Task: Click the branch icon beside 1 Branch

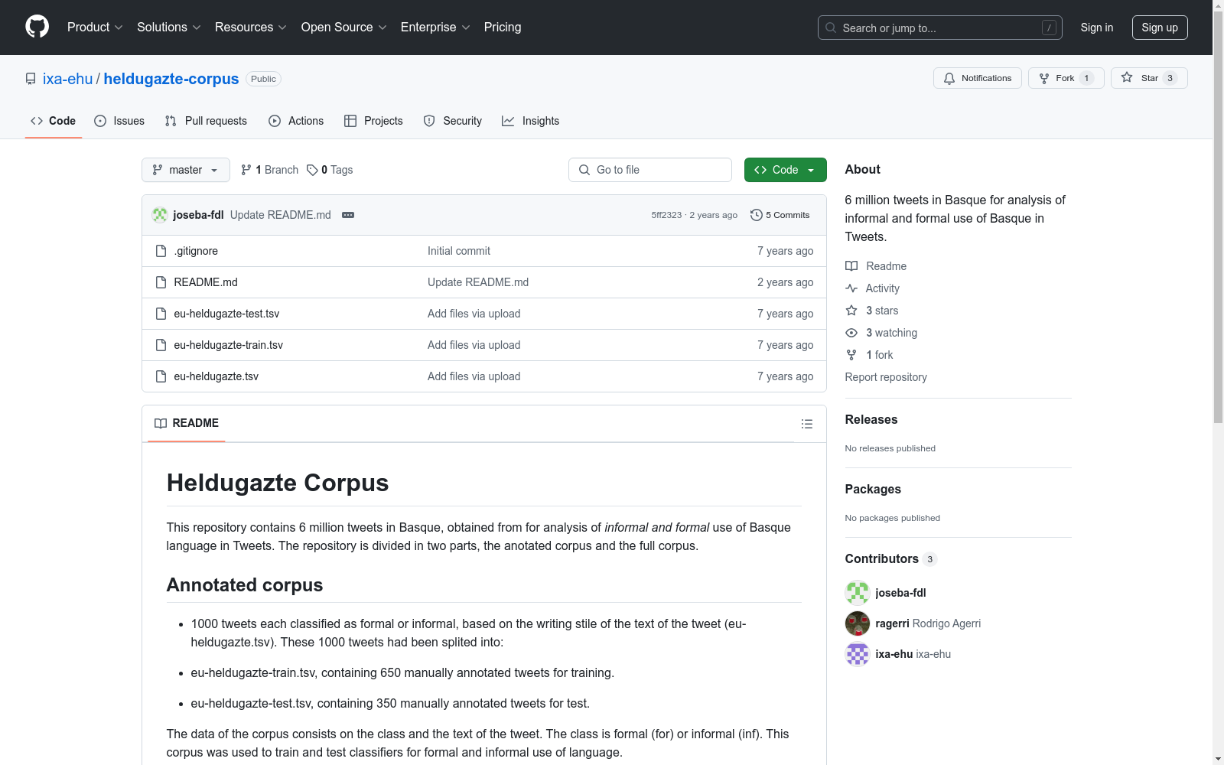Action: point(246,170)
